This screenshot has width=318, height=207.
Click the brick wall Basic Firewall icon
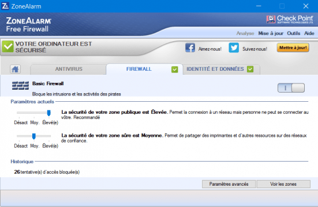[20, 85]
